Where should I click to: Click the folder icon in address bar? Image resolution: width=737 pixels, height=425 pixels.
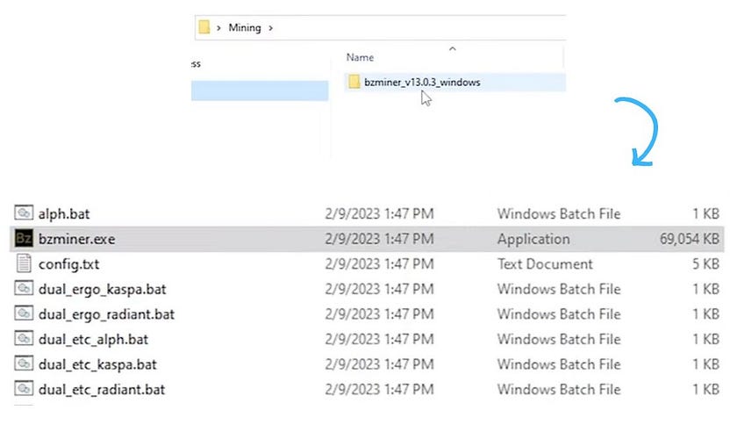(x=204, y=27)
